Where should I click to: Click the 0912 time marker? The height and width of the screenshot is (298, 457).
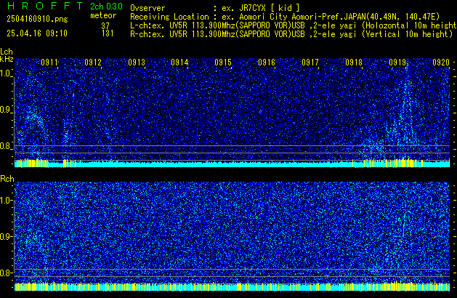tap(93, 63)
